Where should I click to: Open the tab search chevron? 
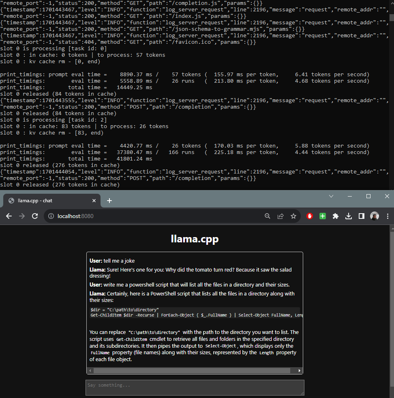(331, 196)
